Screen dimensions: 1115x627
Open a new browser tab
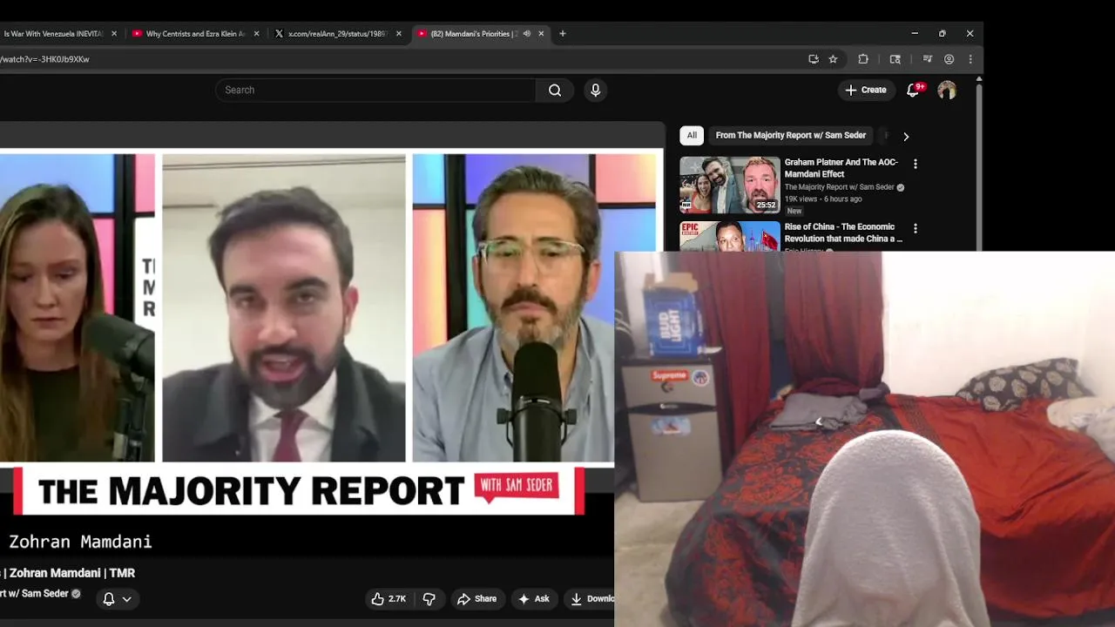563,34
